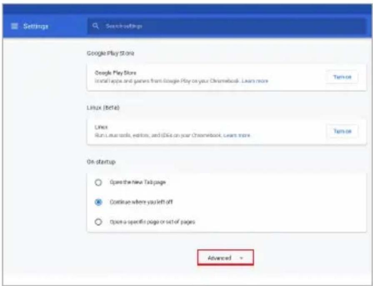Open the Settings hamburger menu

(15, 26)
